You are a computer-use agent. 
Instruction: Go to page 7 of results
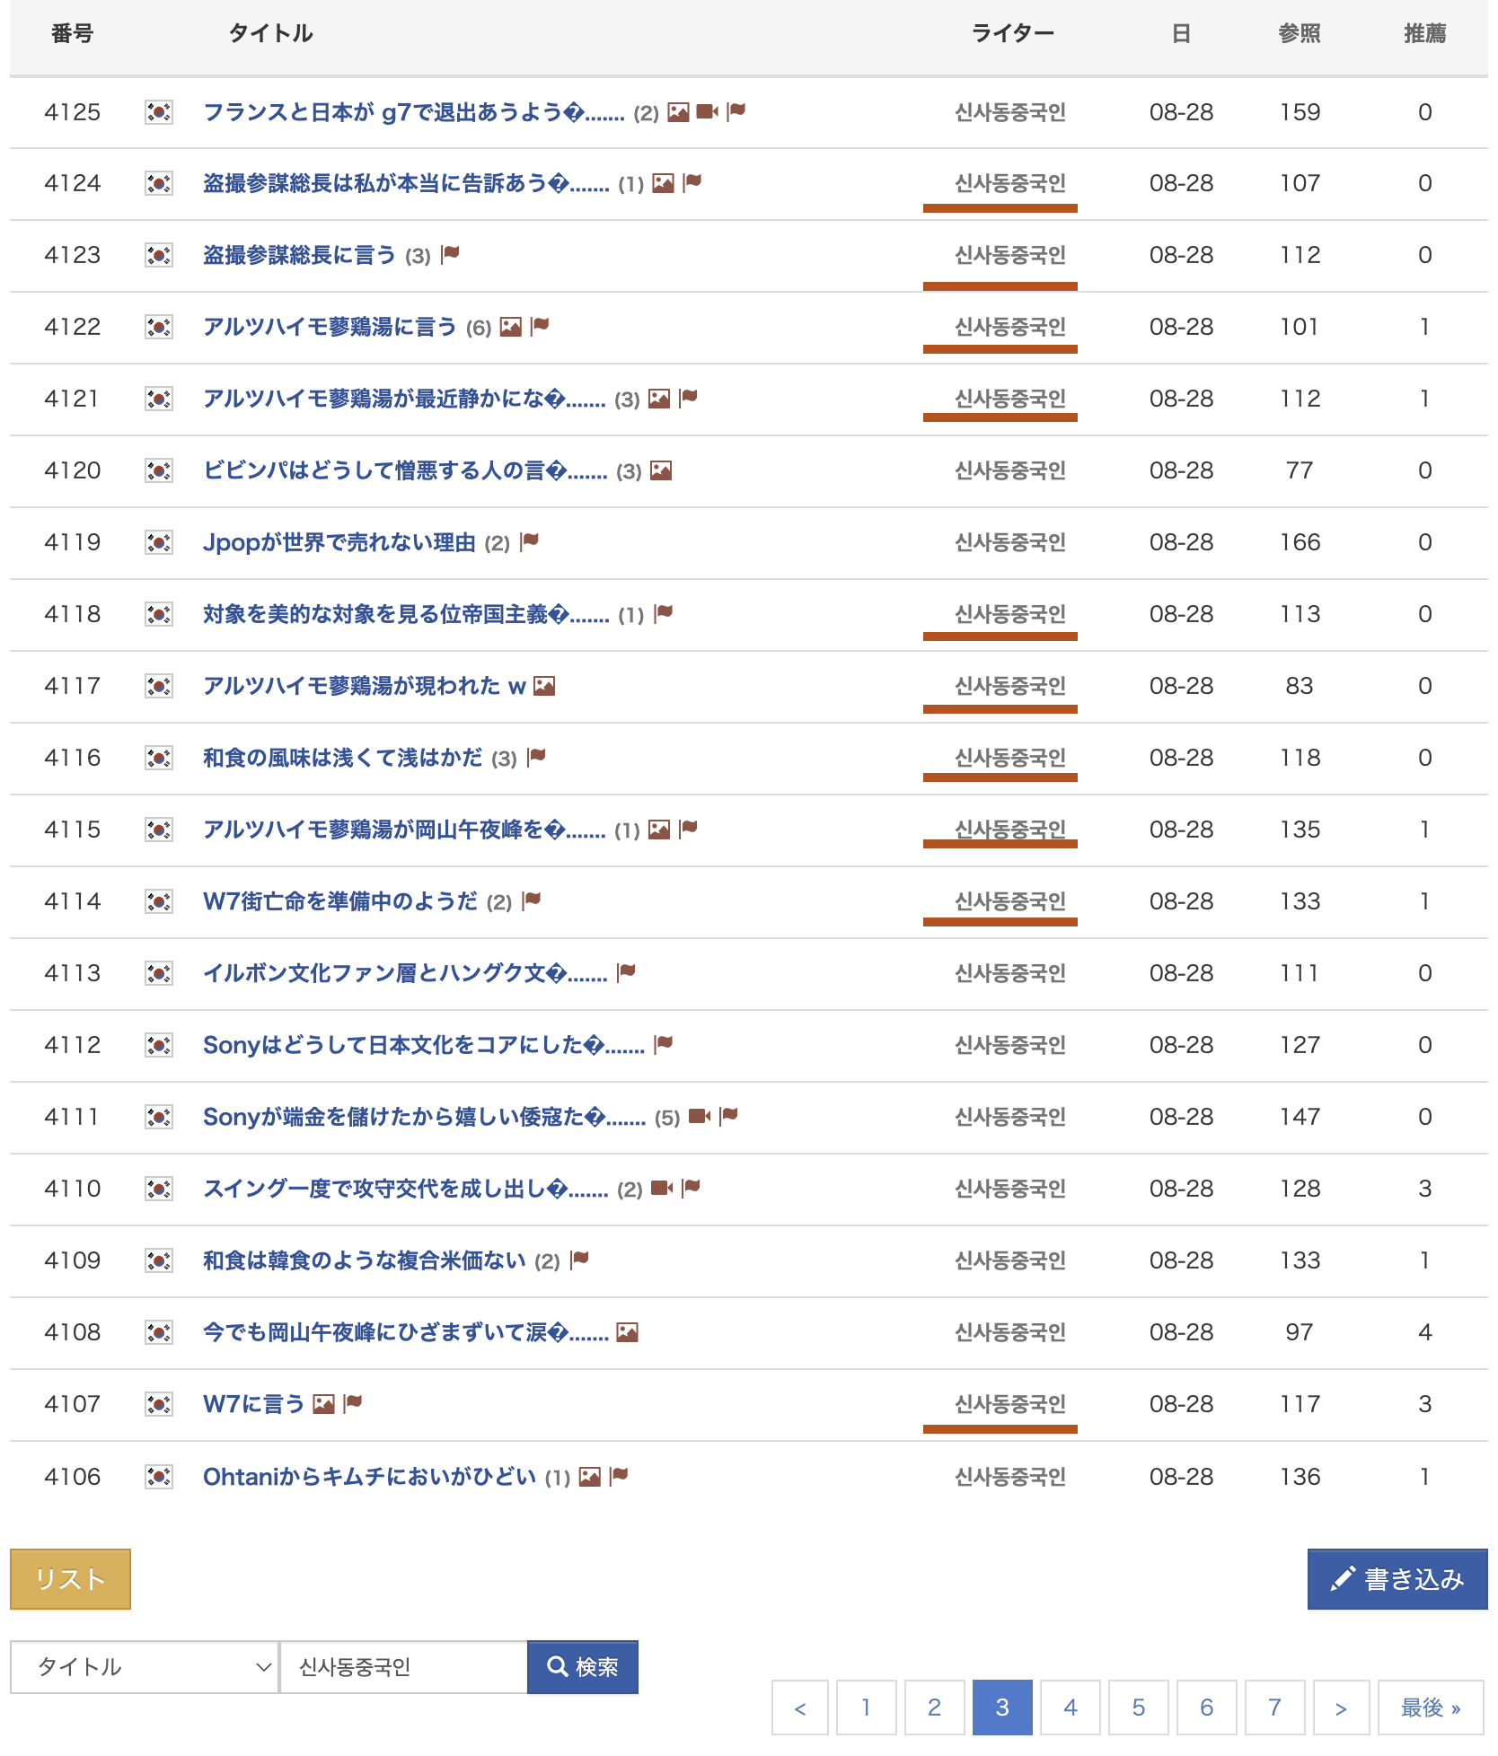(1274, 1708)
